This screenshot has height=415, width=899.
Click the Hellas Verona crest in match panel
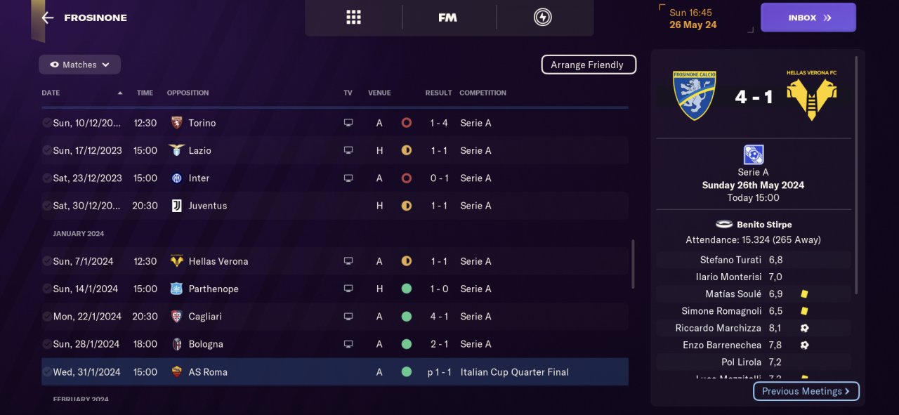811,95
